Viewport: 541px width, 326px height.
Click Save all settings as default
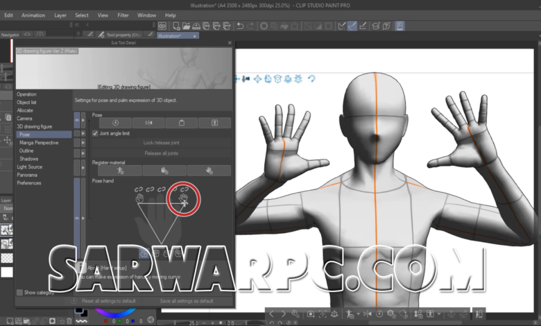(x=187, y=301)
